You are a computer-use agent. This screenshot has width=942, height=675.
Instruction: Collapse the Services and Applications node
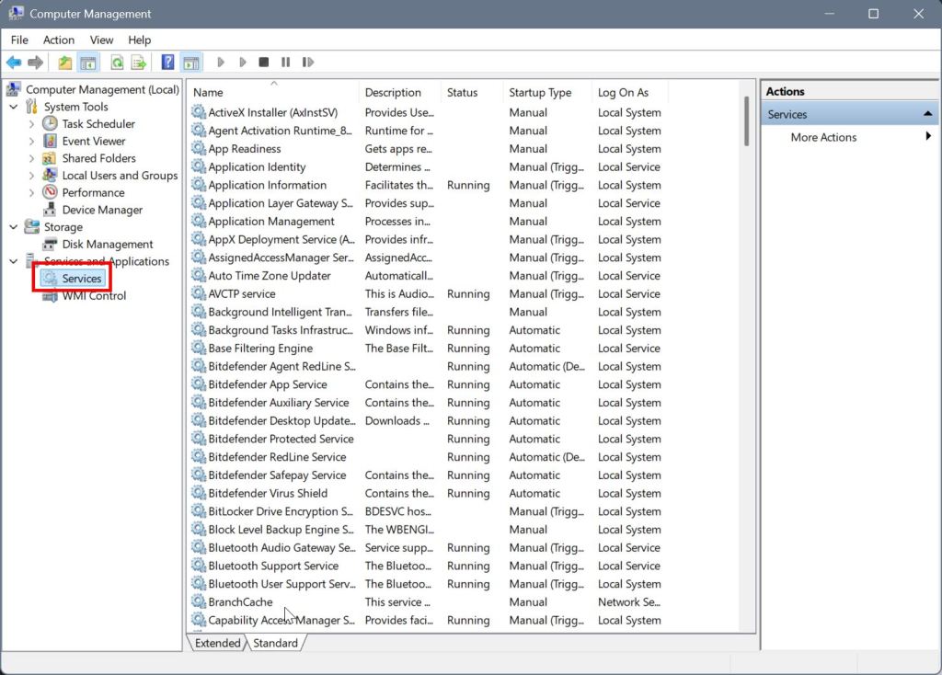14,261
